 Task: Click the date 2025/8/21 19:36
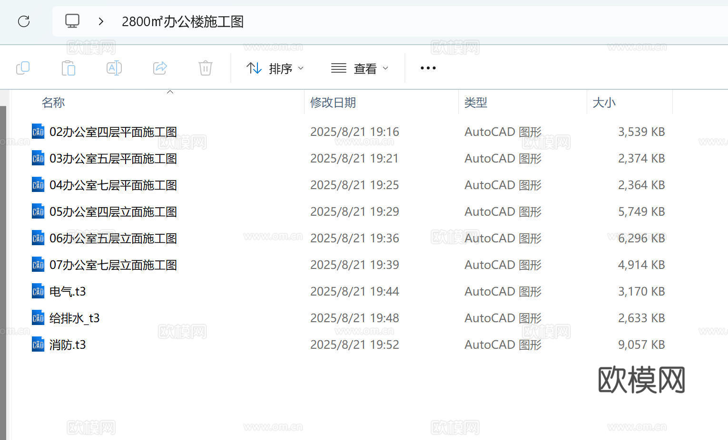(354, 238)
